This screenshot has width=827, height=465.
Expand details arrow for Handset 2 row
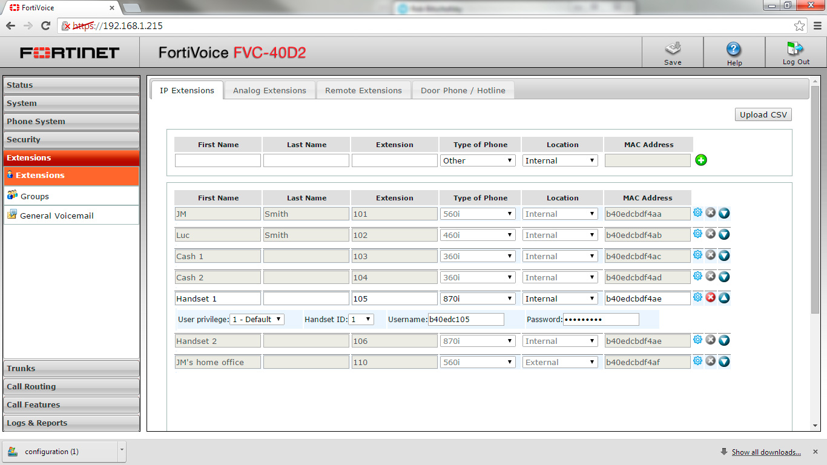[724, 340]
